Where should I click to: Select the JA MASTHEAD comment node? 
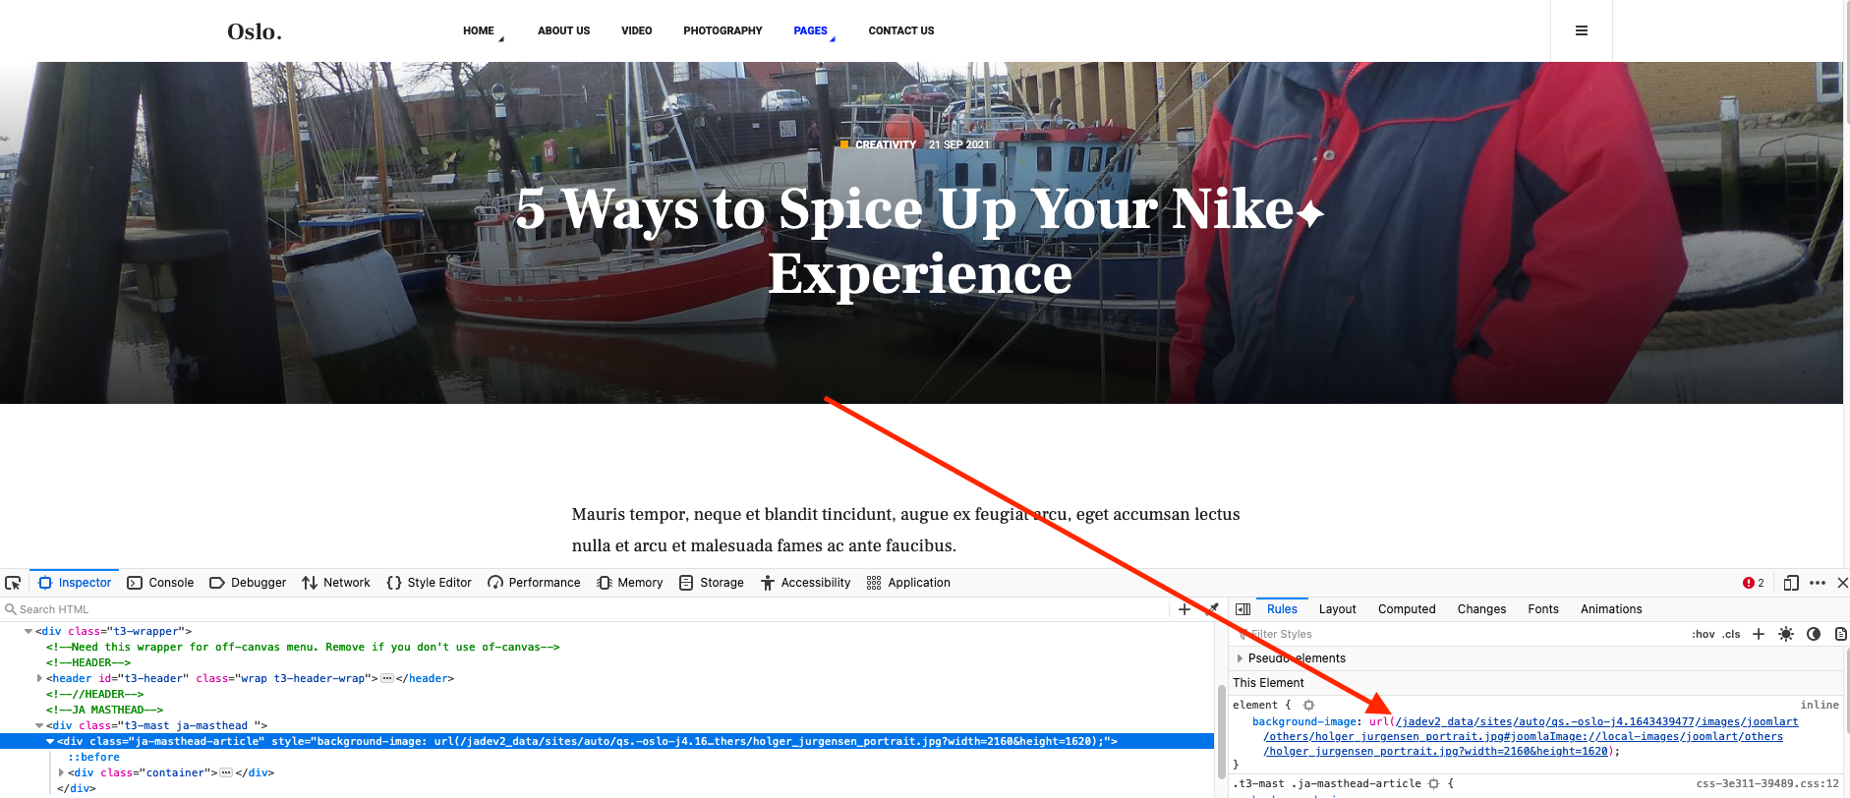coord(104,710)
